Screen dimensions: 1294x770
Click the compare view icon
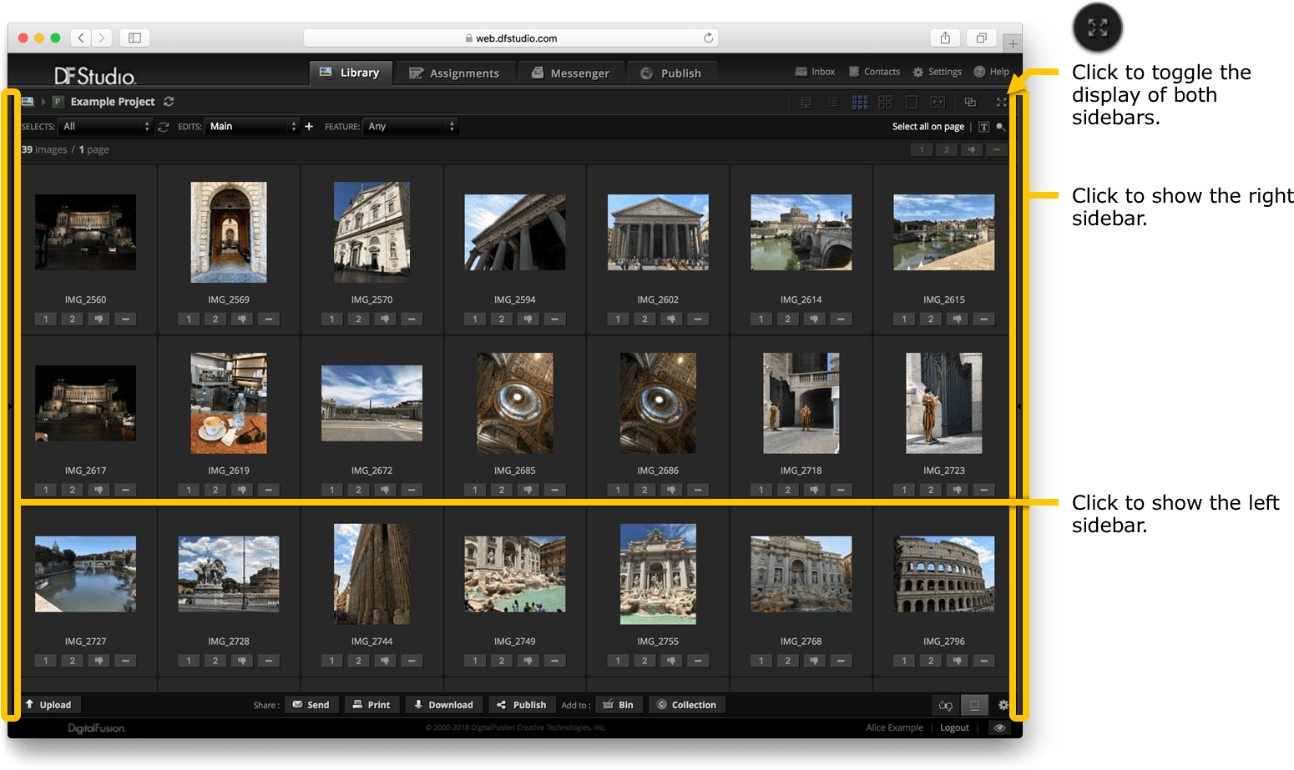pos(938,102)
